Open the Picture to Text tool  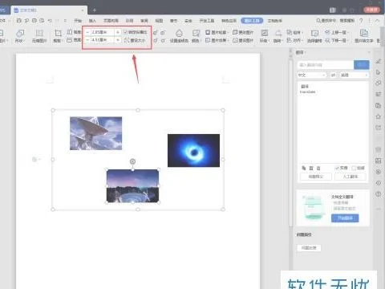click(x=364, y=33)
